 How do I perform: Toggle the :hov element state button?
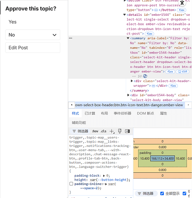95,131
